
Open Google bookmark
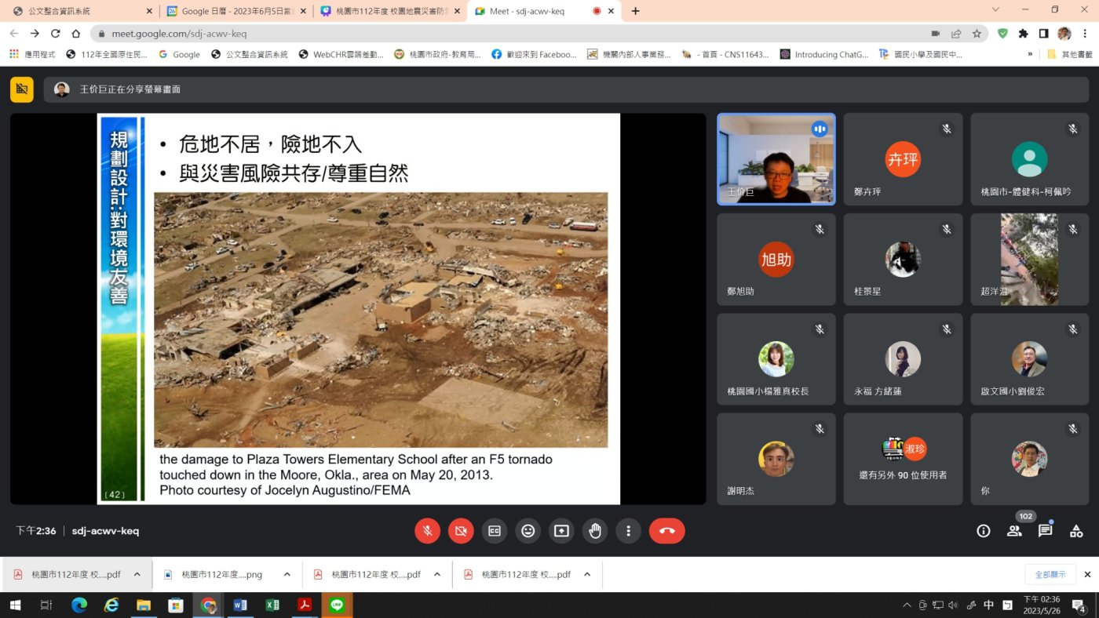tap(179, 55)
